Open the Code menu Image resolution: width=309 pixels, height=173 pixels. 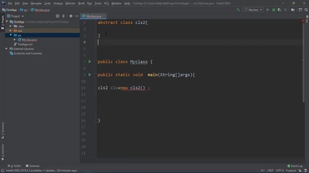[x=47, y=3]
